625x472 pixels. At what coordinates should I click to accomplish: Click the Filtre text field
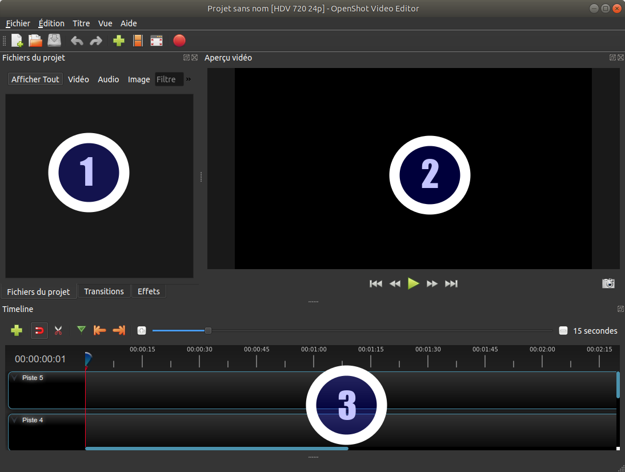pyautogui.click(x=169, y=79)
